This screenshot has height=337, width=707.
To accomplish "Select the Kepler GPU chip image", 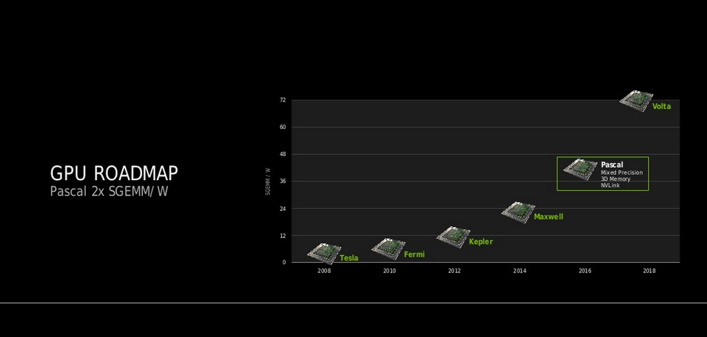I will (x=453, y=237).
